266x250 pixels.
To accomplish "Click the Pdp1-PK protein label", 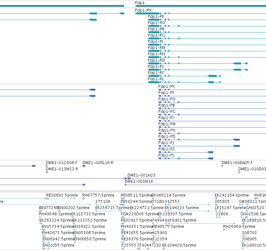I will tap(167, 87).
